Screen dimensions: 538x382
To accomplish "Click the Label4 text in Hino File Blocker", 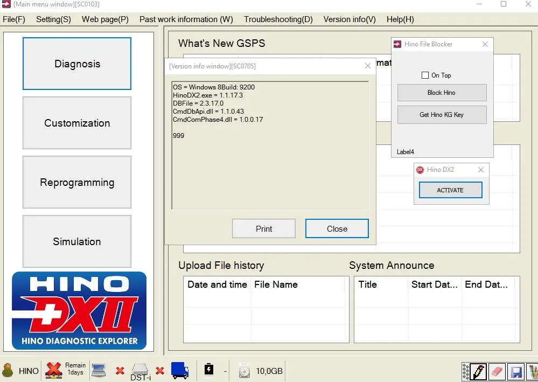I will tap(406, 152).
